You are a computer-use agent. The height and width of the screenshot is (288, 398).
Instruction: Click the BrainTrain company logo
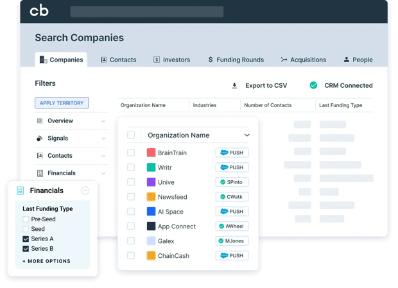click(x=151, y=153)
